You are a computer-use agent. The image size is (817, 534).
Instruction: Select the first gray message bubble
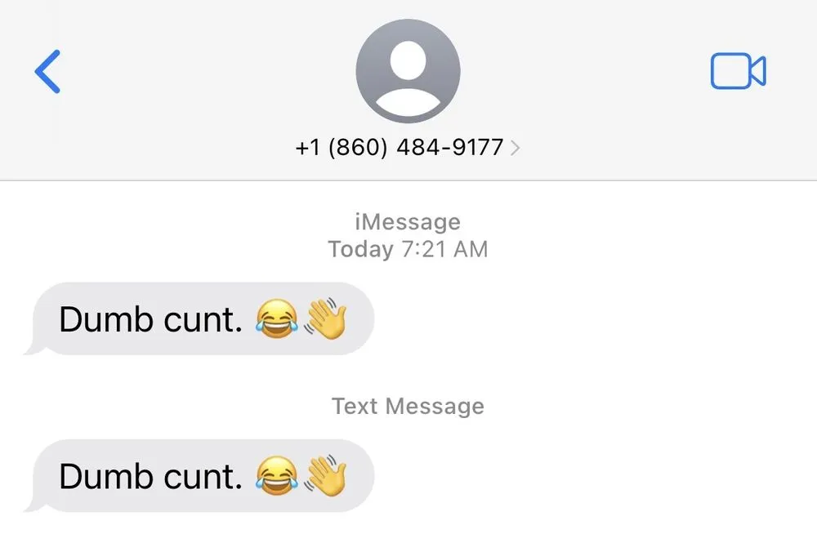199,318
